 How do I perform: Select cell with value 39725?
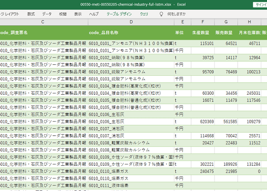click(203, 58)
